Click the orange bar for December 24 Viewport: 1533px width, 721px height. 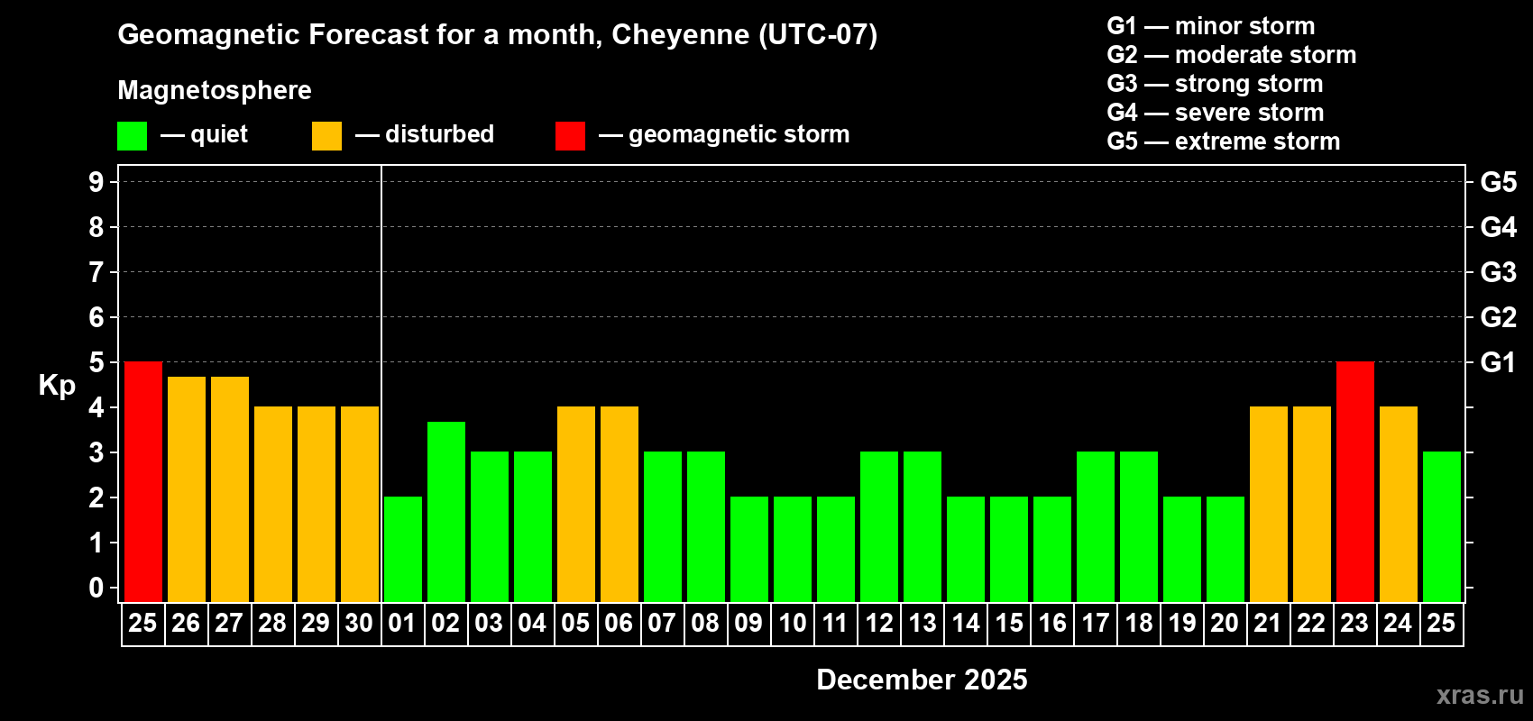[x=1399, y=504]
